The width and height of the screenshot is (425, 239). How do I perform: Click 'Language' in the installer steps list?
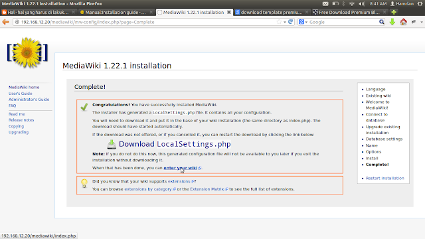click(375, 89)
